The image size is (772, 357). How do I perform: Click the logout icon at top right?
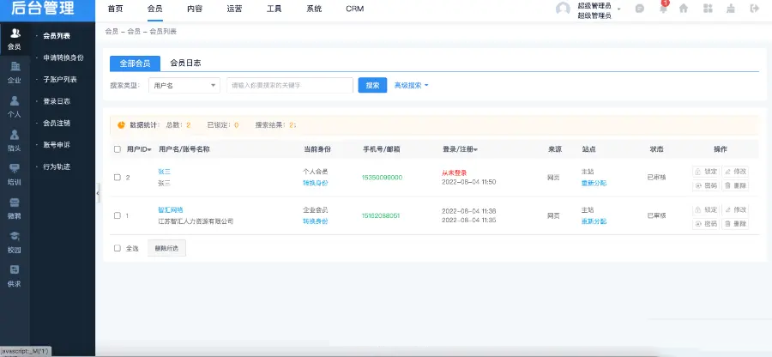point(754,9)
